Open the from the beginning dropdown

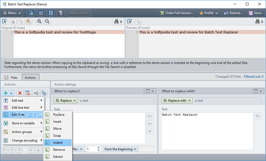120,149
